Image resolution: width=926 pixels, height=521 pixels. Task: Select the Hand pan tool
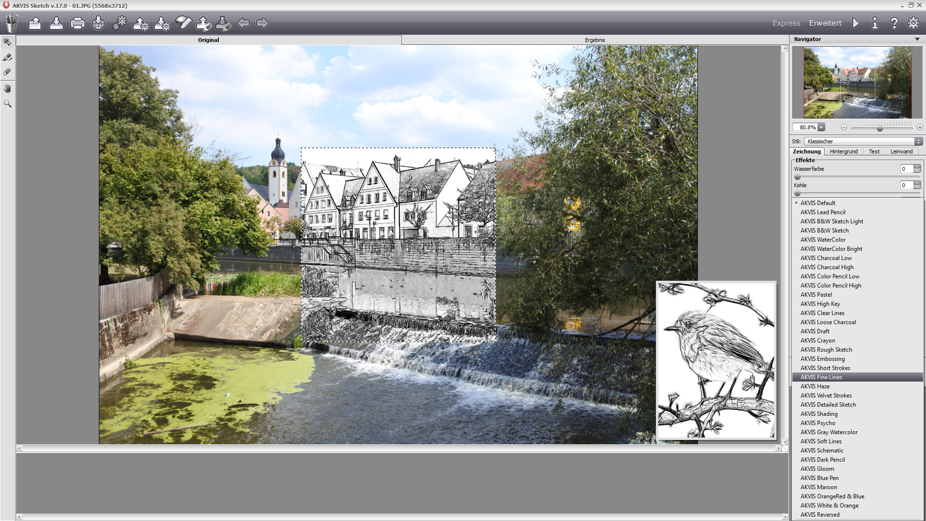7,88
